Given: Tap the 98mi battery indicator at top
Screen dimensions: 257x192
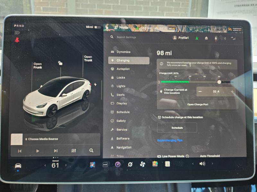Looking at the screenshot, I should tap(93, 27).
